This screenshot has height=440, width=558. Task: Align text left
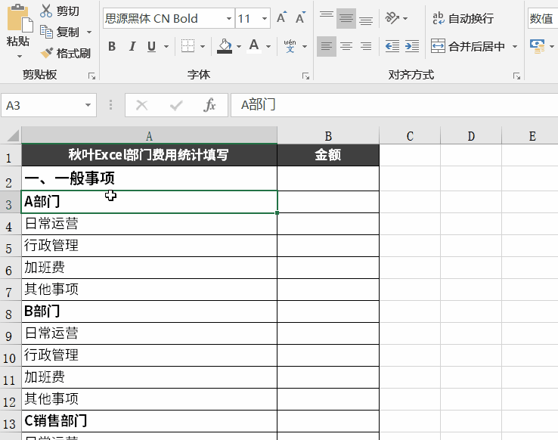pyautogui.click(x=327, y=46)
